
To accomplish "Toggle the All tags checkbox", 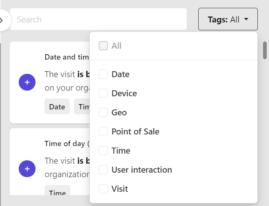I will tap(103, 46).
